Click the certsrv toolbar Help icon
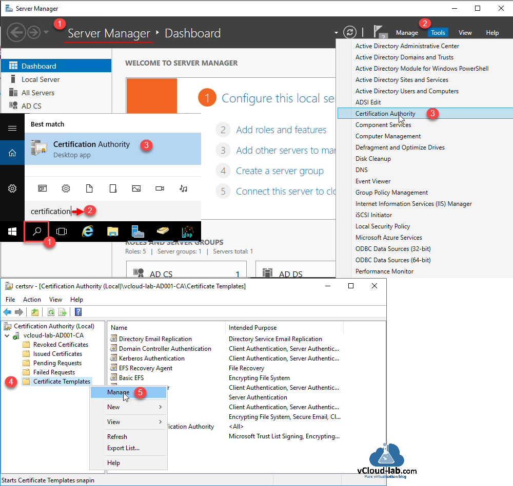Screen dimensions: 513x486 pyautogui.click(x=78, y=312)
